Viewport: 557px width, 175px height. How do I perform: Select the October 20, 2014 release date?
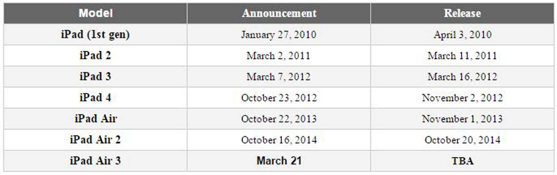(x=462, y=140)
